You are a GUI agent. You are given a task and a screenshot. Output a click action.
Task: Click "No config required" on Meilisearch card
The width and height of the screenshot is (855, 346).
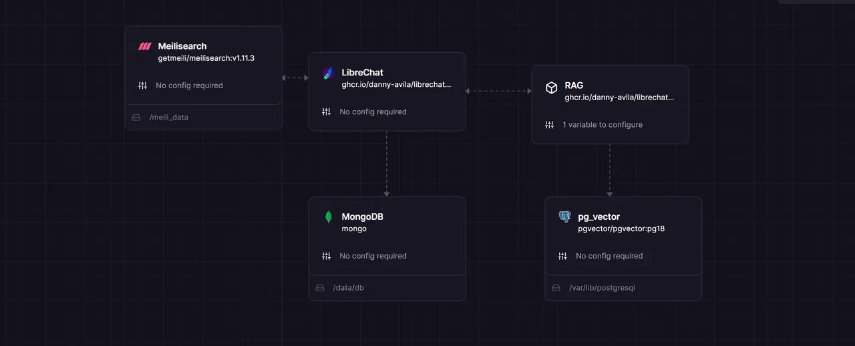coord(190,85)
